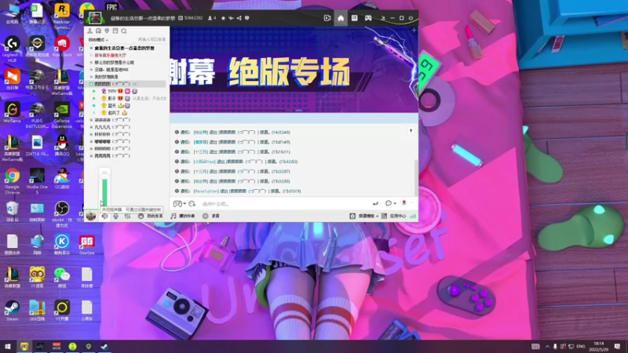The width and height of the screenshot is (628, 353).
Task: Collapse the highlighted sub-channel with 4 members
Action: coord(91,84)
